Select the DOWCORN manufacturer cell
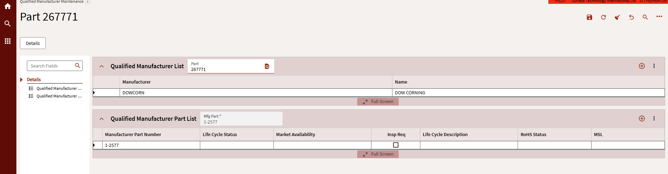 pos(256,93)
